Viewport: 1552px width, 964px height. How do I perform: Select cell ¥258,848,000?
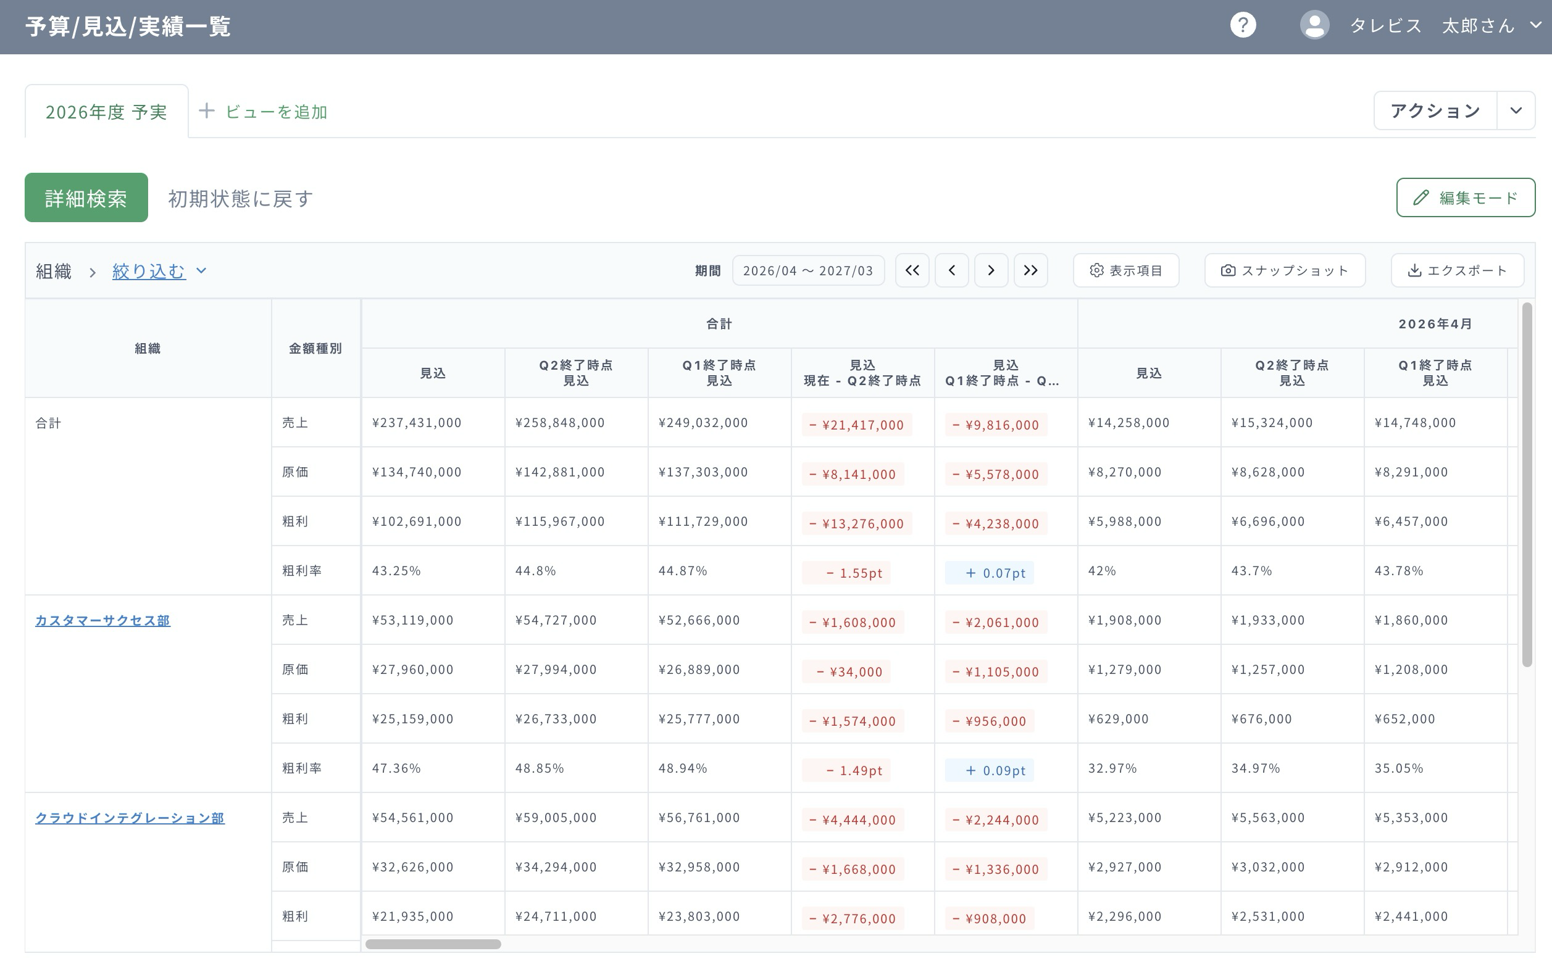[x=576, y=423]
